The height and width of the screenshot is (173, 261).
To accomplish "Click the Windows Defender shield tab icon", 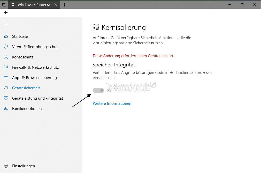I will (x=13, y=5).
